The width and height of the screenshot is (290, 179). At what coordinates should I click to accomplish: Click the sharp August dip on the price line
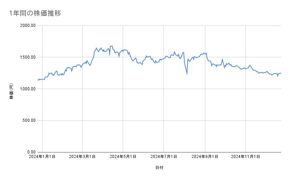187,73
